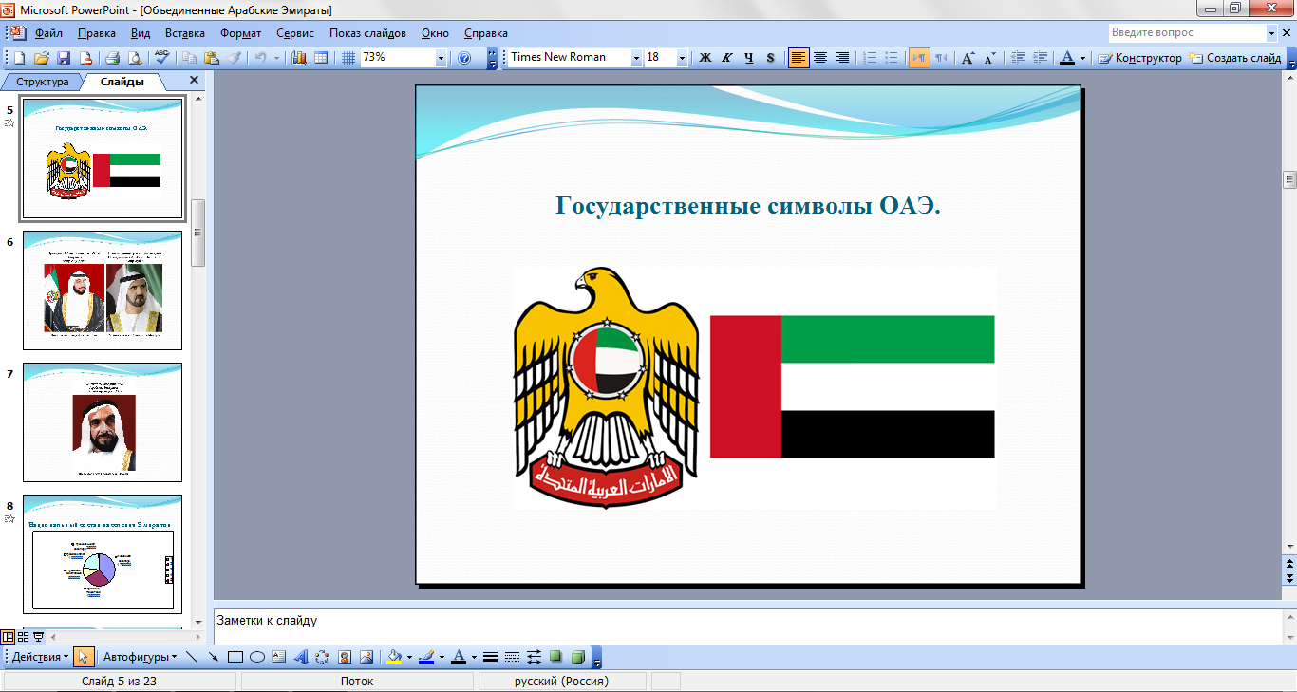Toggle the grid display
Screen dimensions: 1297x692
pyautogui.click(x=348, y=58)
